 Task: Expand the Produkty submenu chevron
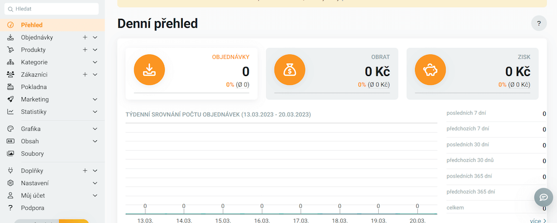coord(95,50)
